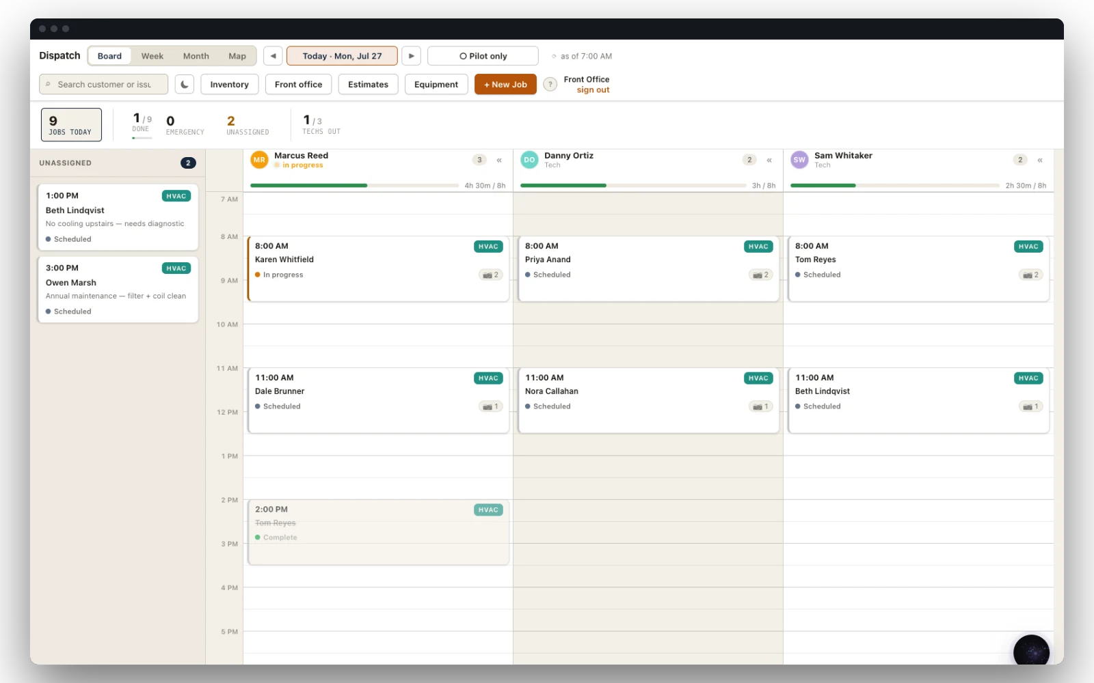Screen dimensions: 1094x683
Task: Click the Unassigned count badge
Action: pos(188,163)
